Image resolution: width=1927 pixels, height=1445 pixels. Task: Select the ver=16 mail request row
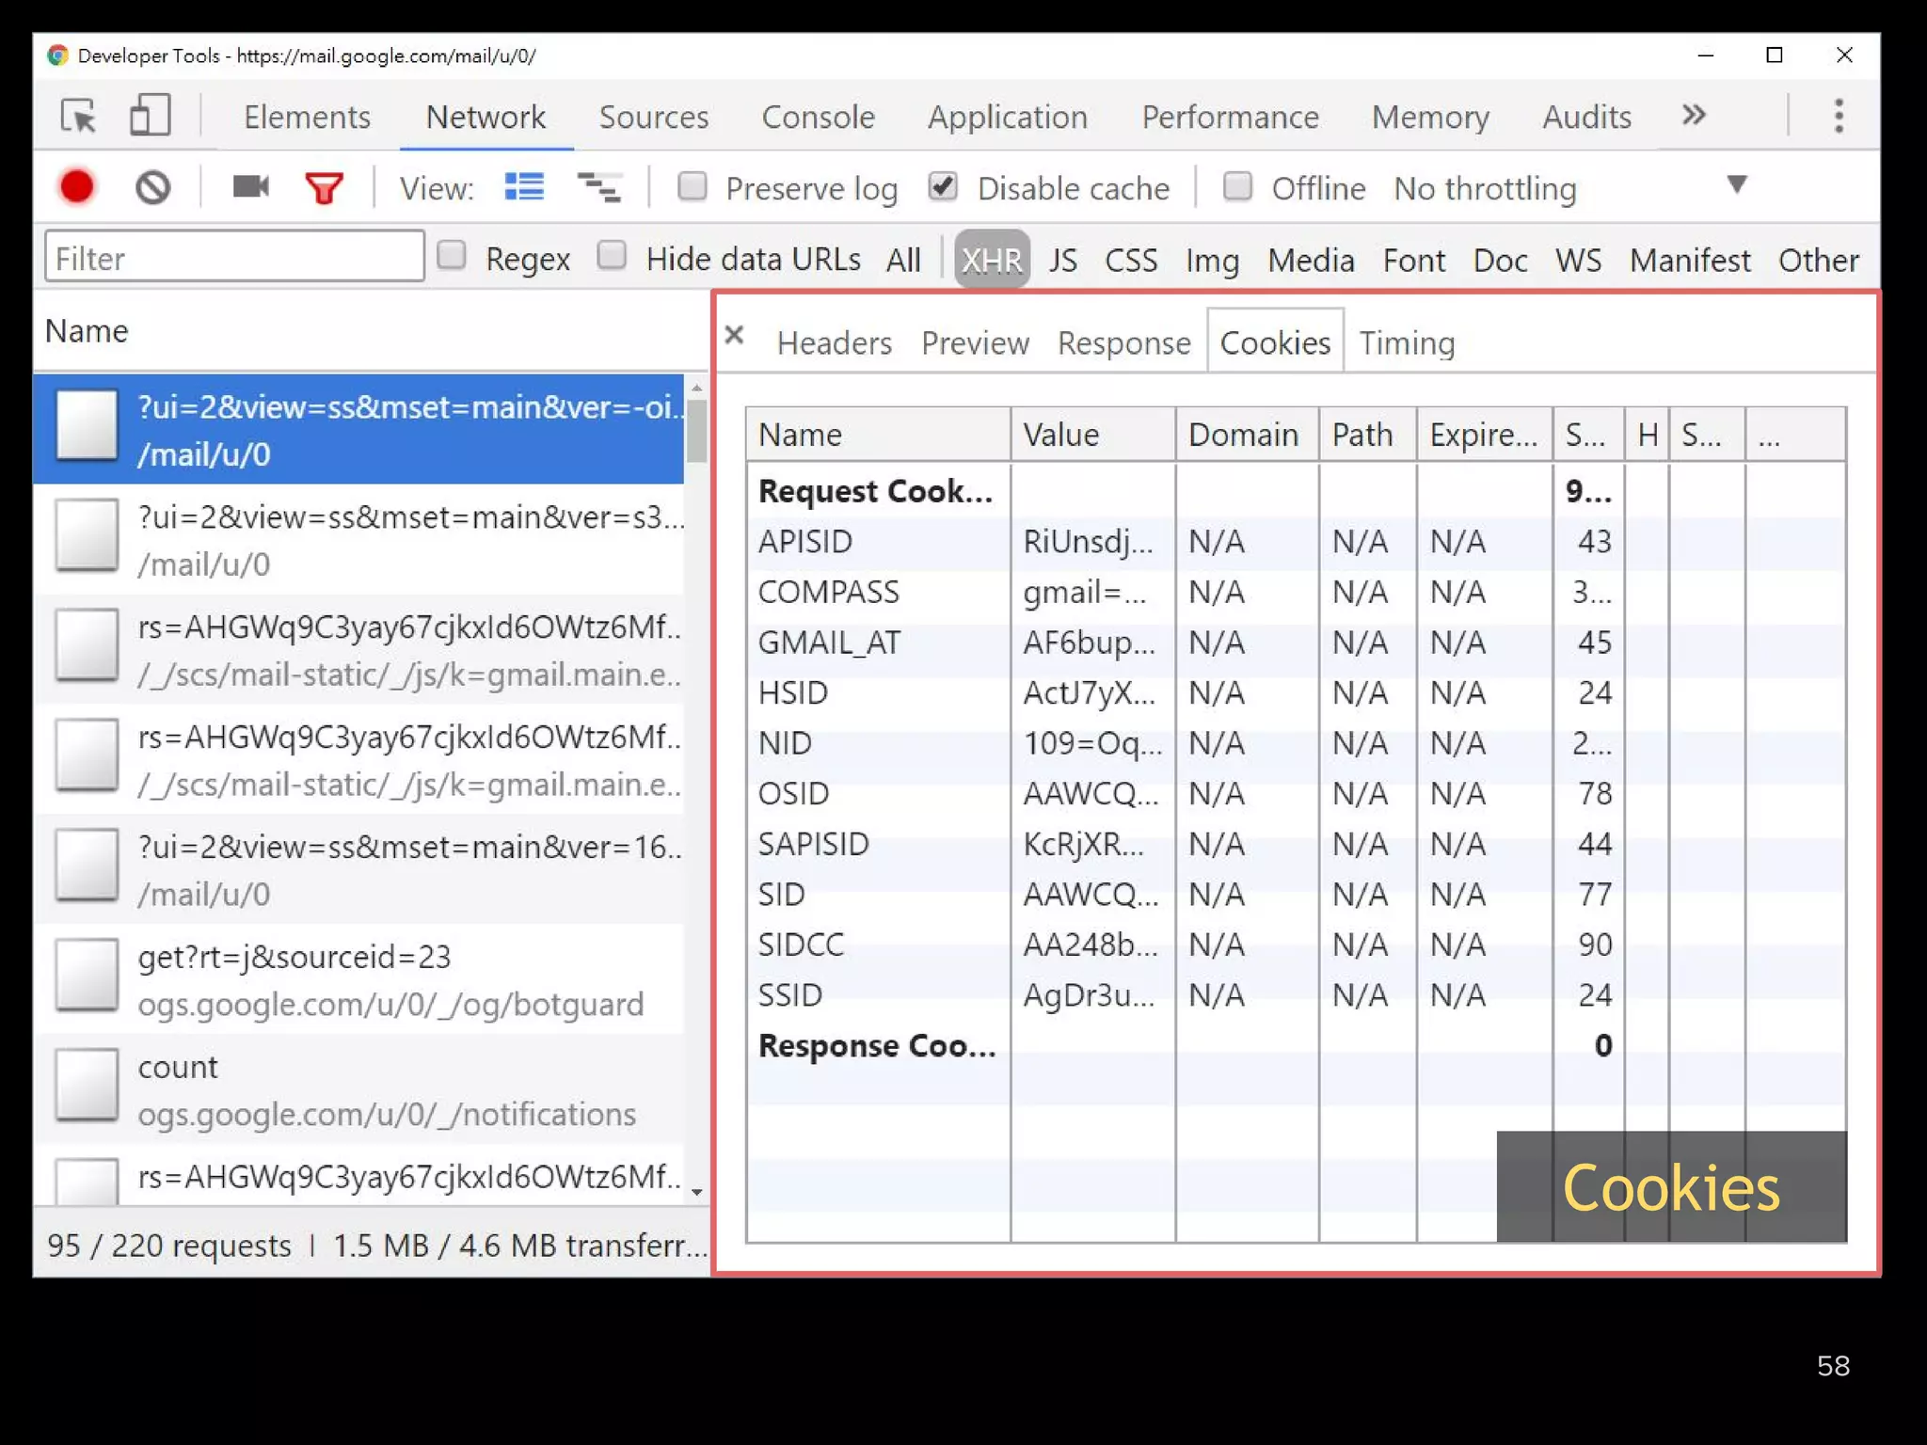[358, 869]
